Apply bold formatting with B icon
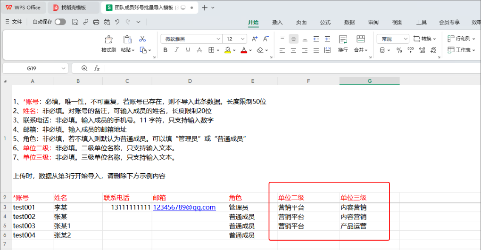Screen dimensions: 481x250 (x=165, y=50)
